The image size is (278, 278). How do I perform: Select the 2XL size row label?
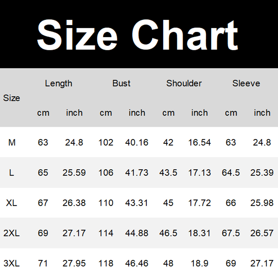(12, 233)
